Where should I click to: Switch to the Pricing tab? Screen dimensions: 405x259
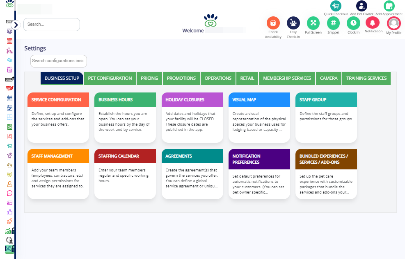pyautogui.click(x=149, y=78)
